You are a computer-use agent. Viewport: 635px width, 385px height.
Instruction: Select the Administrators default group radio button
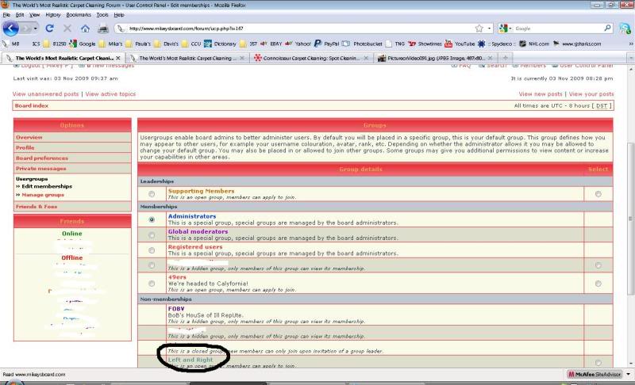(152, 219)
